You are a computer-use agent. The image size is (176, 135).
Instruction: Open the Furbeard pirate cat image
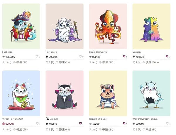pos(21,26)
